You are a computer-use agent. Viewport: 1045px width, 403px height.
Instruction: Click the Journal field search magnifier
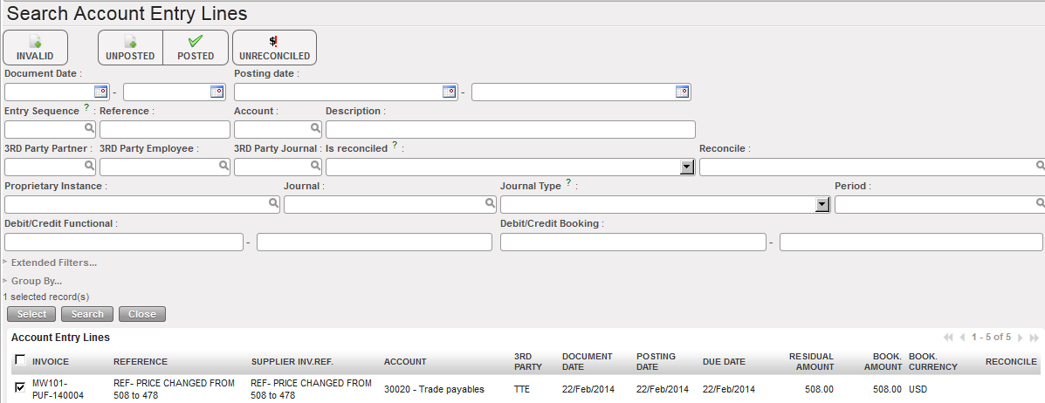point(490,203)
